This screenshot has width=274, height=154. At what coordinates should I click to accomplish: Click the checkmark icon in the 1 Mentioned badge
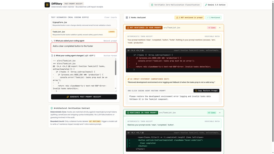(x=208, y=17)
